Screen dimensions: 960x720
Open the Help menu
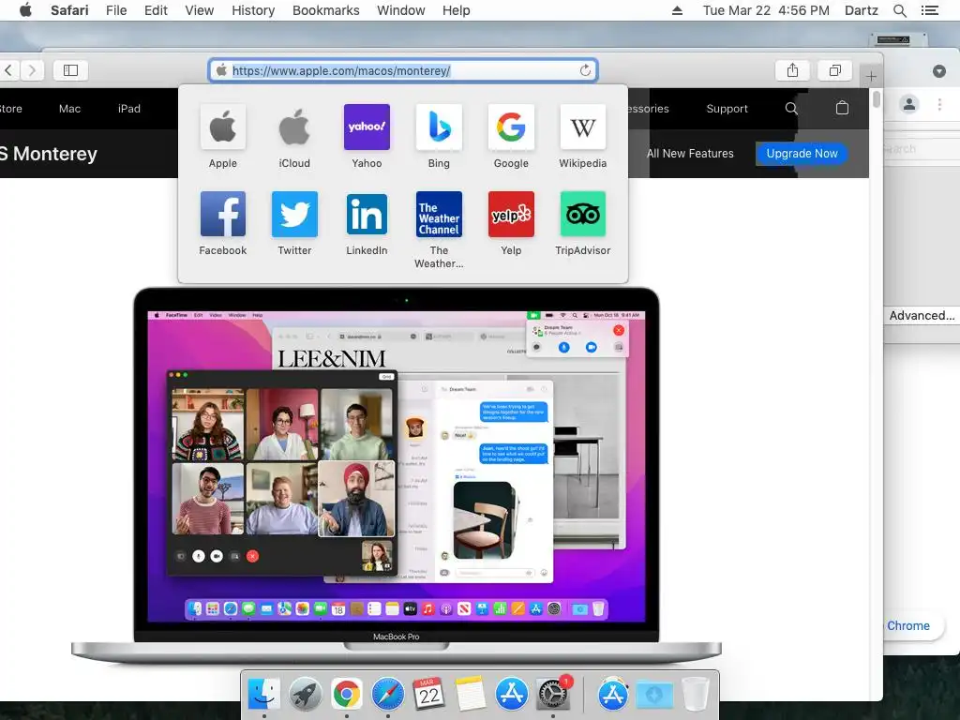coord(457,10)
